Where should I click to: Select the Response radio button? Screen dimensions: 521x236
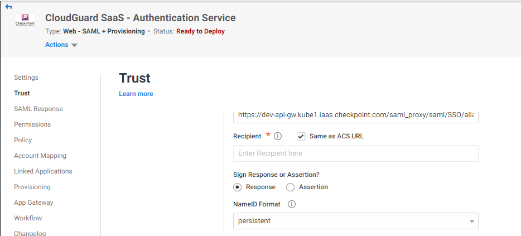(237, 187)
